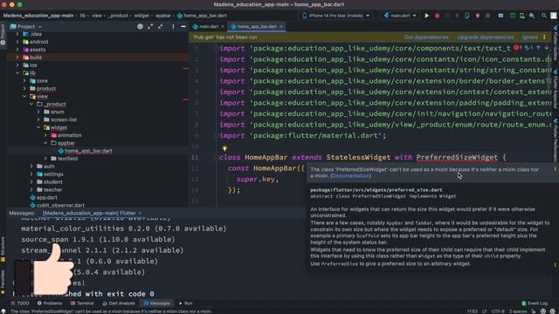Screen dimensions: 559x314
Task: Close the home_app_bar.dart editor tab
Action: coord(281,26)
